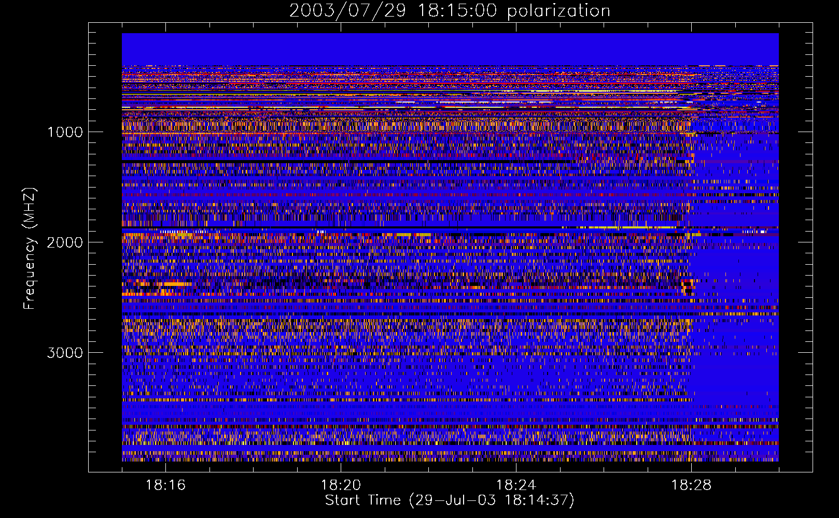
Task: Click the 18:28 time tick label
Action: click(692, 485)
